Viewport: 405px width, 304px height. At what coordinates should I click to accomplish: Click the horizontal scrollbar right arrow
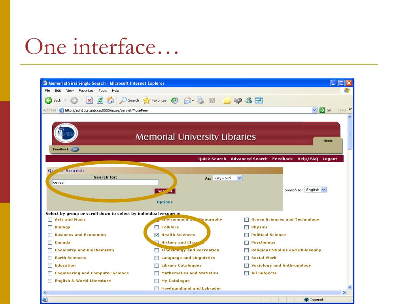coord(344,293)
